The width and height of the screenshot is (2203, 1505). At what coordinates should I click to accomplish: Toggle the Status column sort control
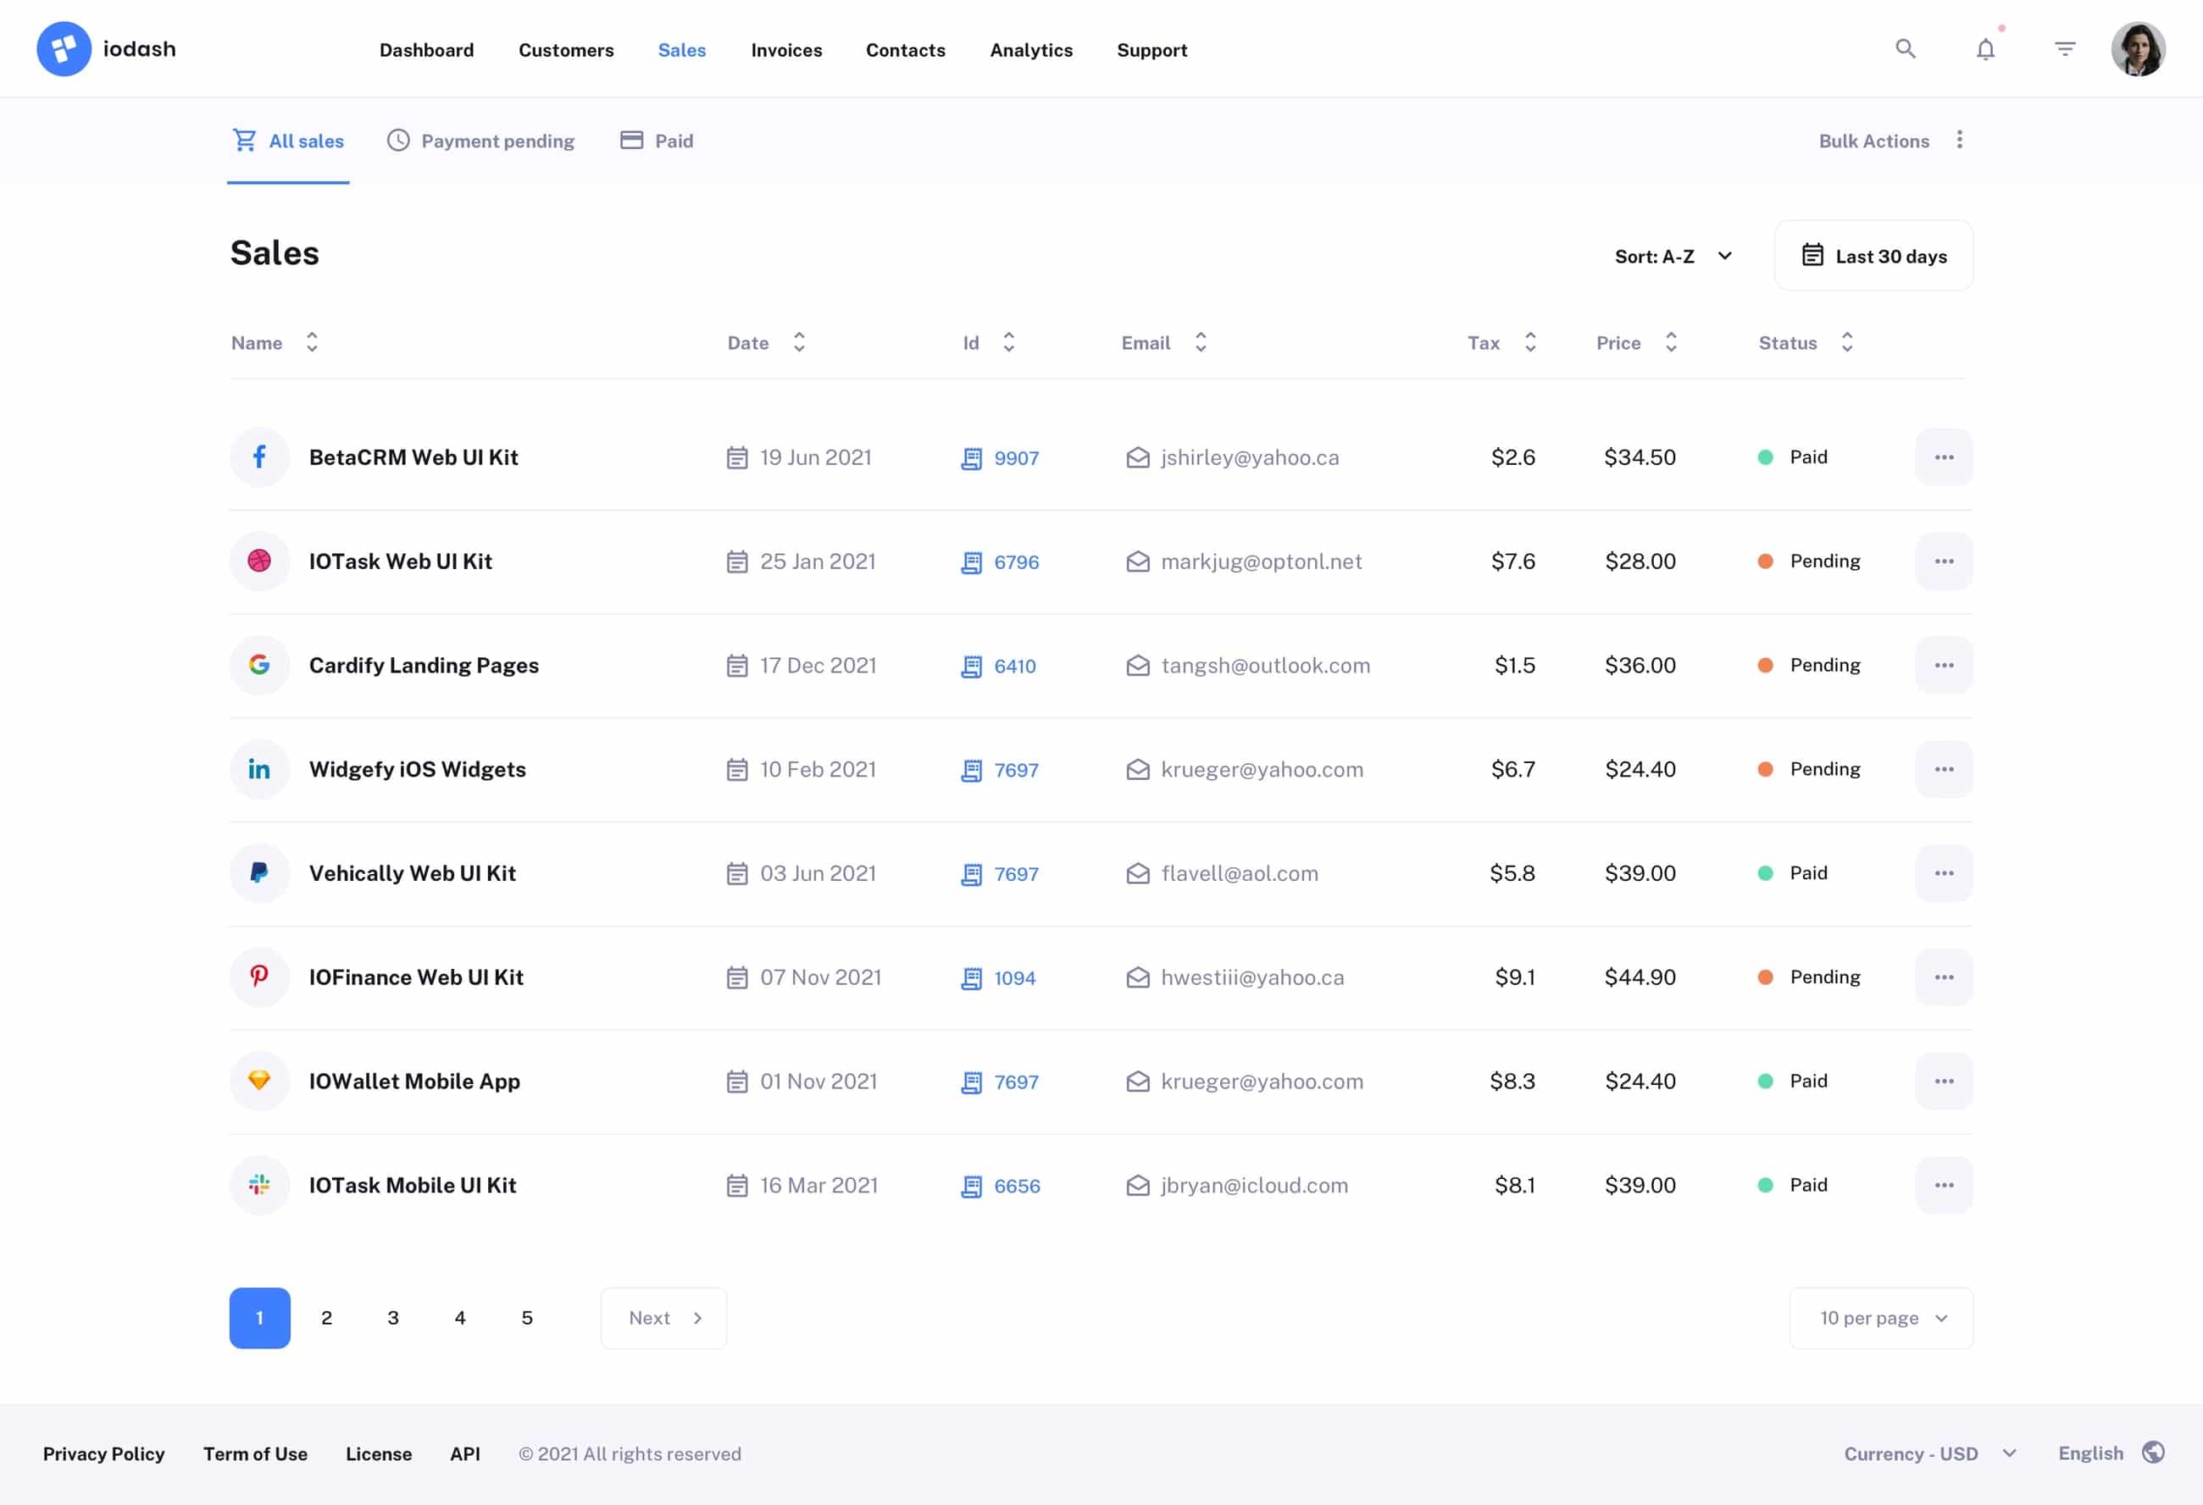[x=1846, y=342]
